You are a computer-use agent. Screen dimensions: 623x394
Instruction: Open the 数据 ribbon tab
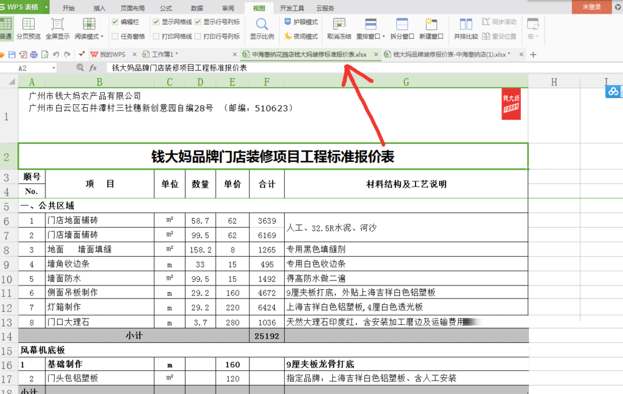pos(197,8)
